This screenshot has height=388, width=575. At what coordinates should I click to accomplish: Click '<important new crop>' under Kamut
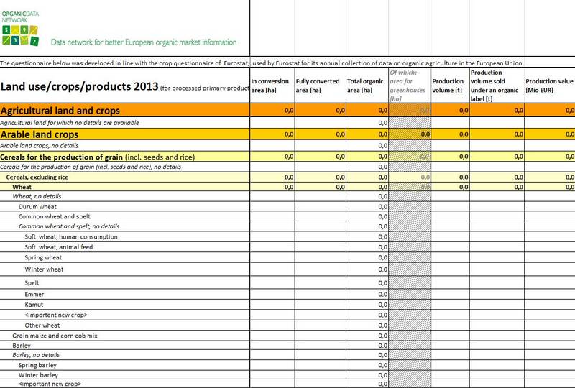56,315
